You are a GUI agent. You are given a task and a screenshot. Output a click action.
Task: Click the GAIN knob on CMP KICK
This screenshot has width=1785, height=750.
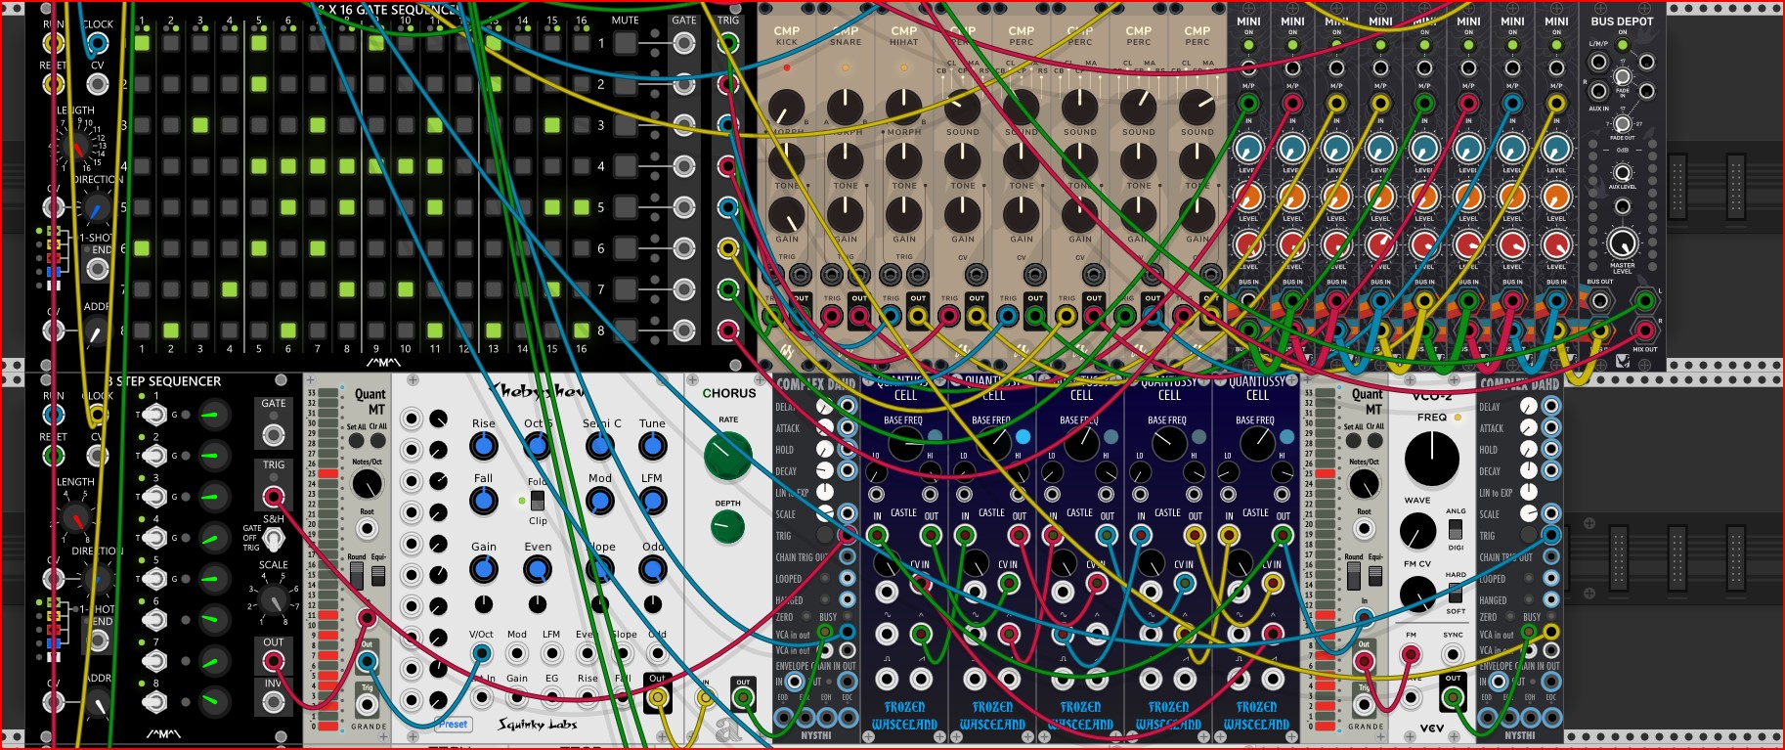[x=786, y=215]
